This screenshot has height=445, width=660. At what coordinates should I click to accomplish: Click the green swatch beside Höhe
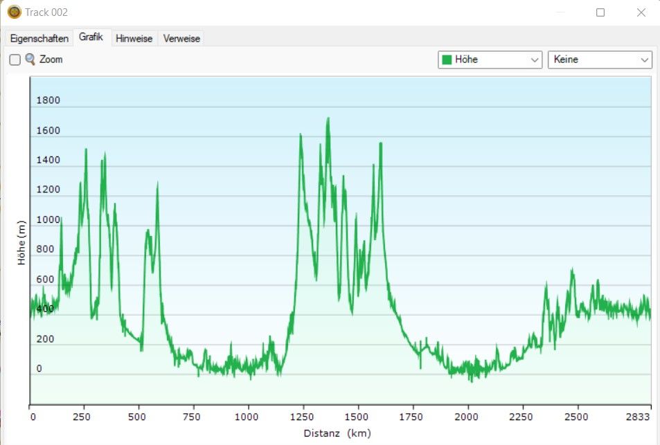pyautogui.click(x=447, y=60)
